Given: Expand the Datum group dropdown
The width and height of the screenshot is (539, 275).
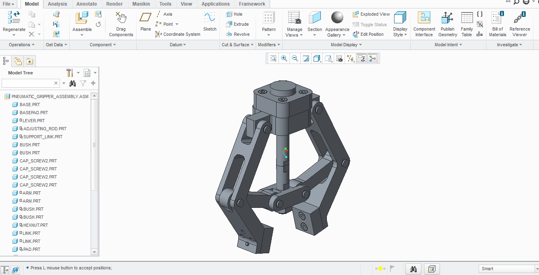Looking at the screenshot, I should coord(178,45).
